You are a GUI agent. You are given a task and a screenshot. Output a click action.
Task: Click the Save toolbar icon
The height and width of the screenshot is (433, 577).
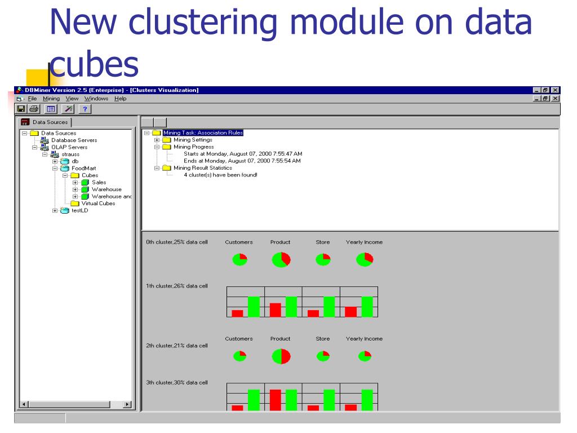point(21,109)
